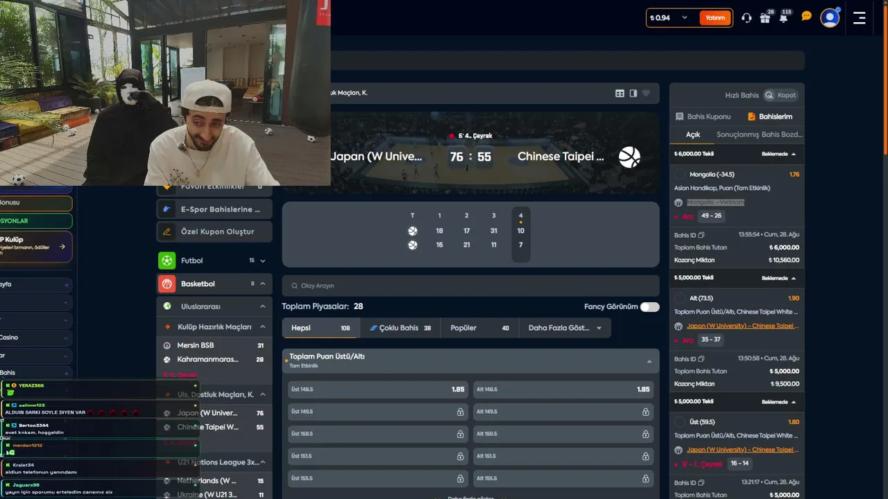Viewport: 888px width, 499px height.
Task: Select the Hepsi markets tab
Action: 320,328
